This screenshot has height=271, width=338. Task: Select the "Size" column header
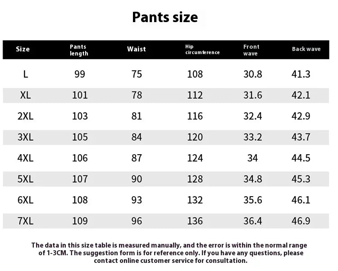coord(23,49)
